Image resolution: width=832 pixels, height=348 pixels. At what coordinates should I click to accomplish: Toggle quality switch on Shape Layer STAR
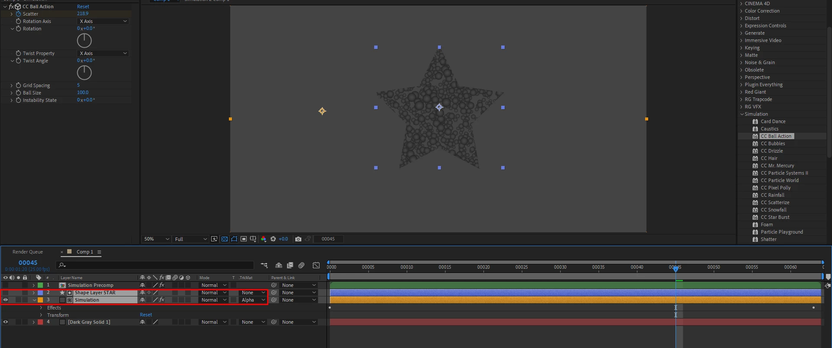click(155, 293)
